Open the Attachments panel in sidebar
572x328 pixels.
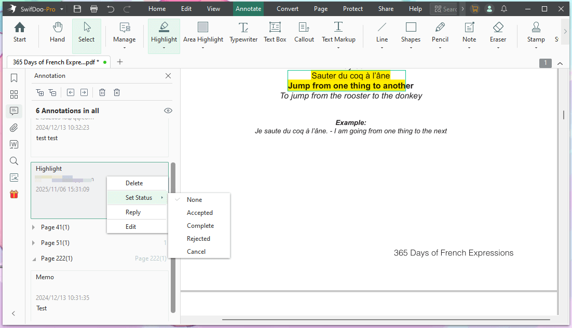point(13,127)
